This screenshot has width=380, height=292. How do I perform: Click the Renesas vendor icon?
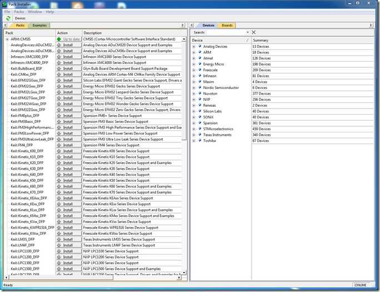(x=200, y=105)
